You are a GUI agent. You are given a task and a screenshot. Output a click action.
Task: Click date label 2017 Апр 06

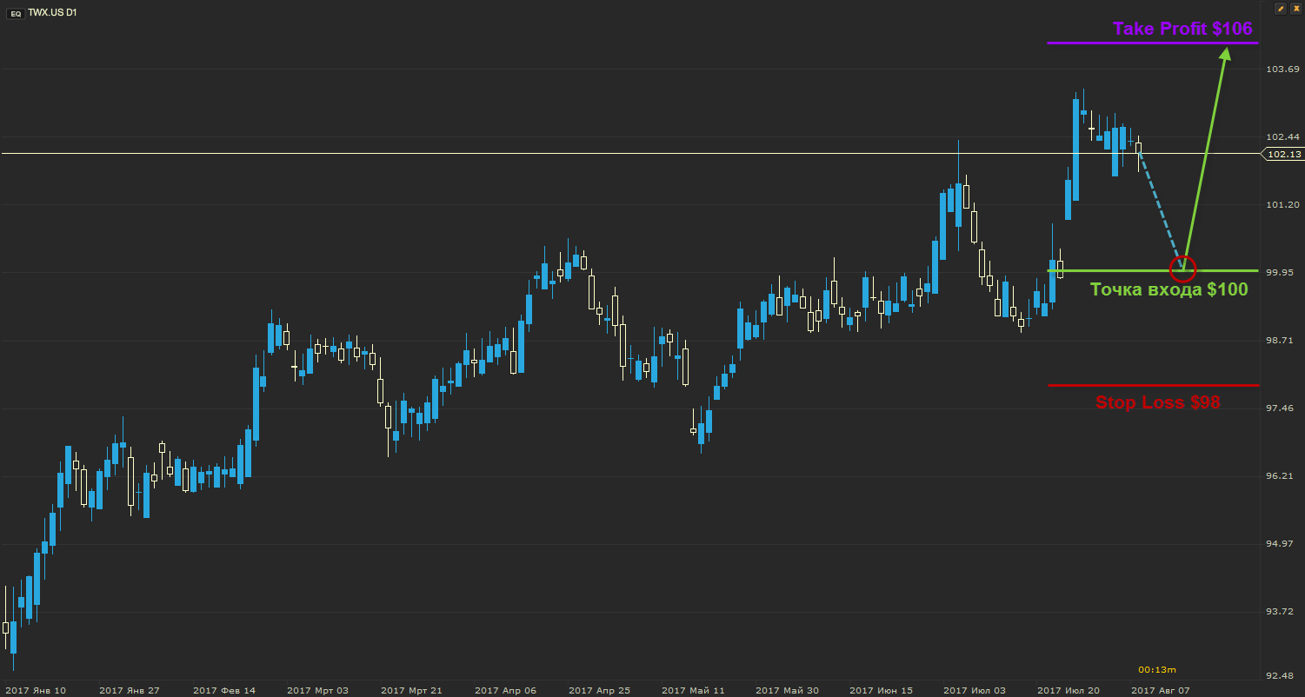[506, 690]
